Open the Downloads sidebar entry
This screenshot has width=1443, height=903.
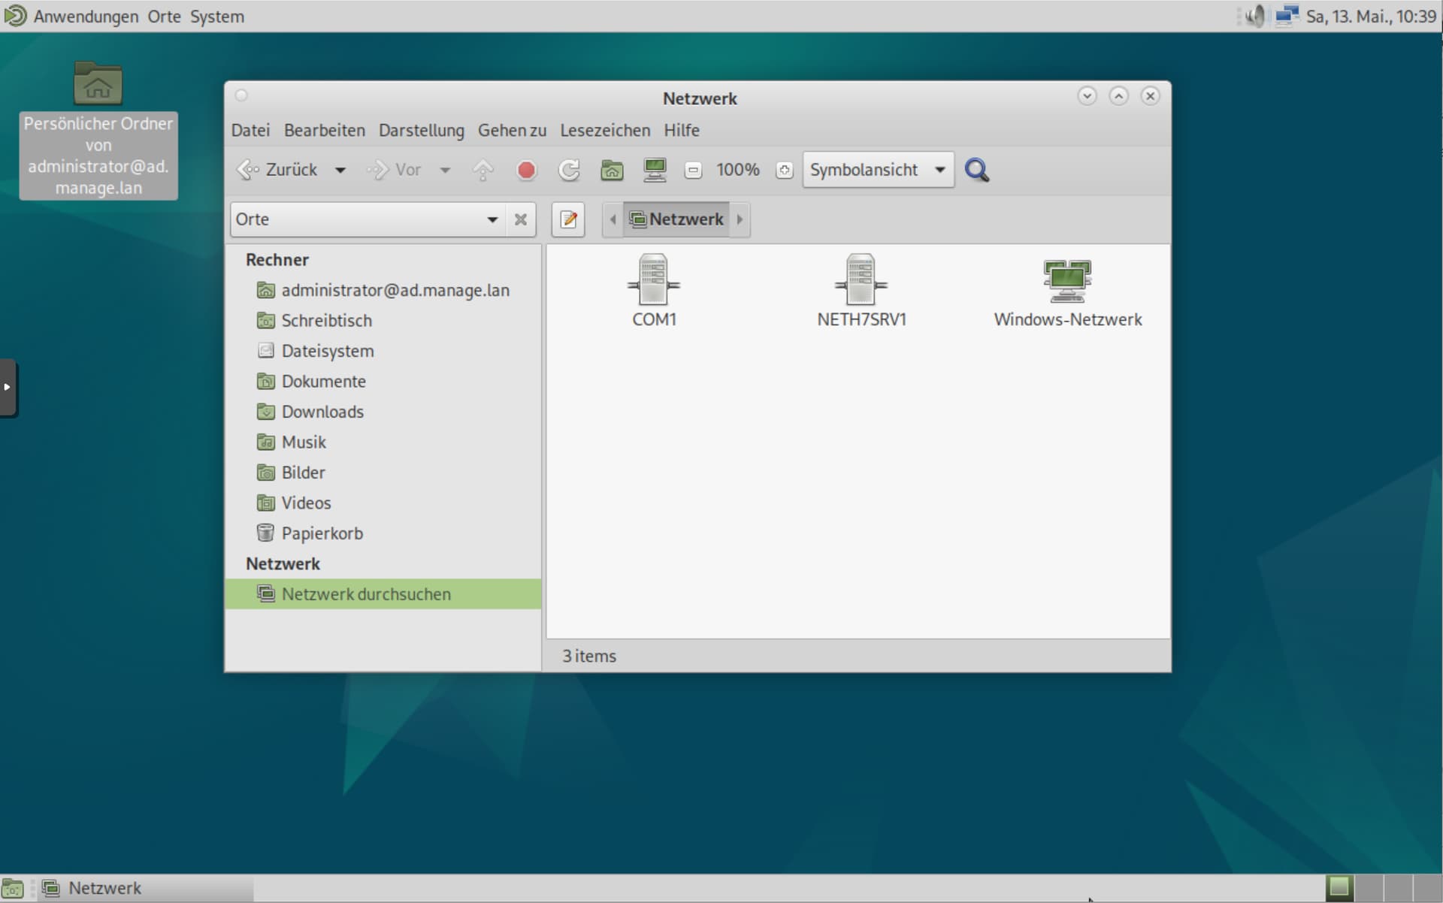coord(322,412)
